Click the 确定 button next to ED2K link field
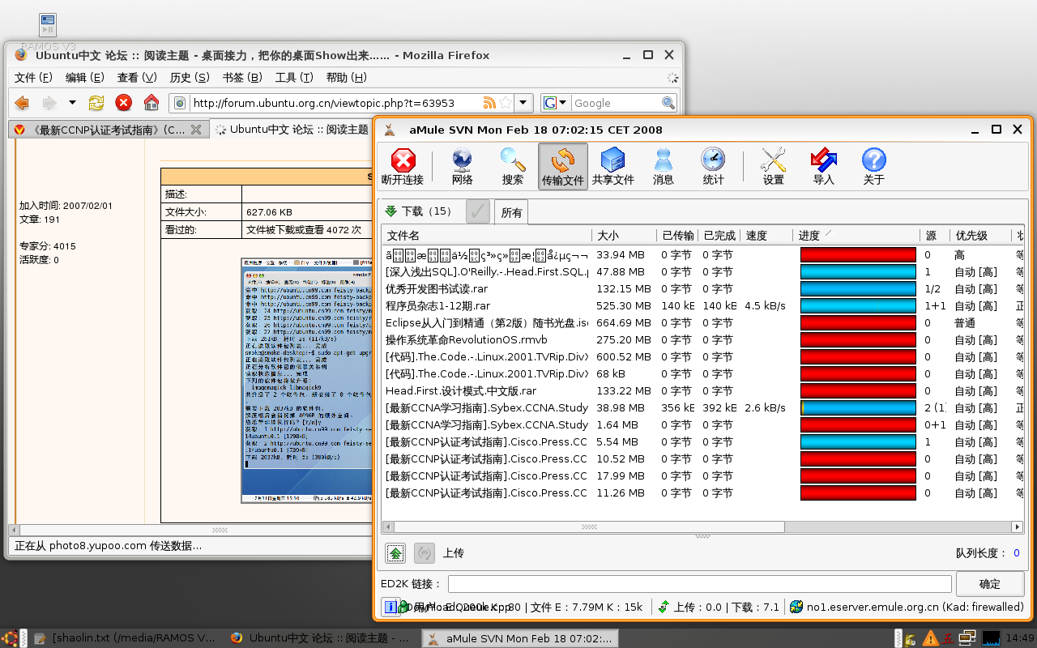 [x=989, y=583]
